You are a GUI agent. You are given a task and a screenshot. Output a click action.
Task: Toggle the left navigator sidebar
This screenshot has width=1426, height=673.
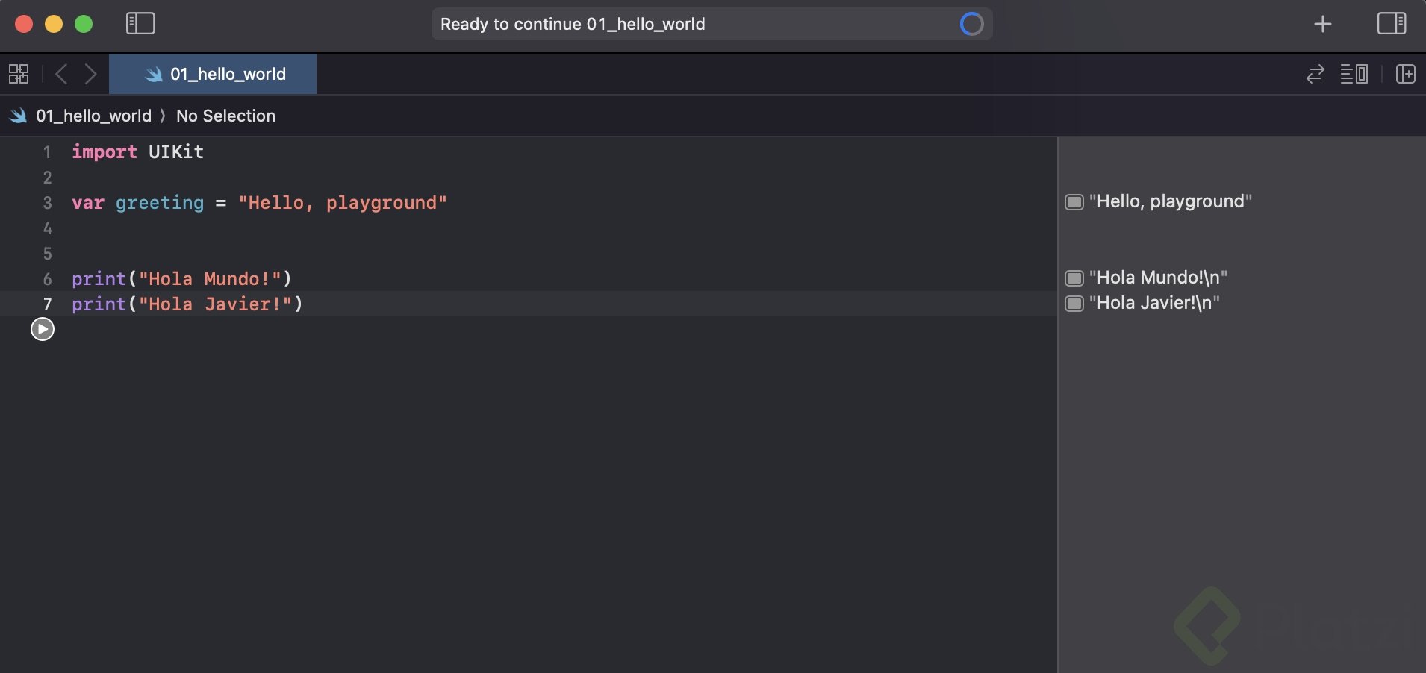click(140, 23)
